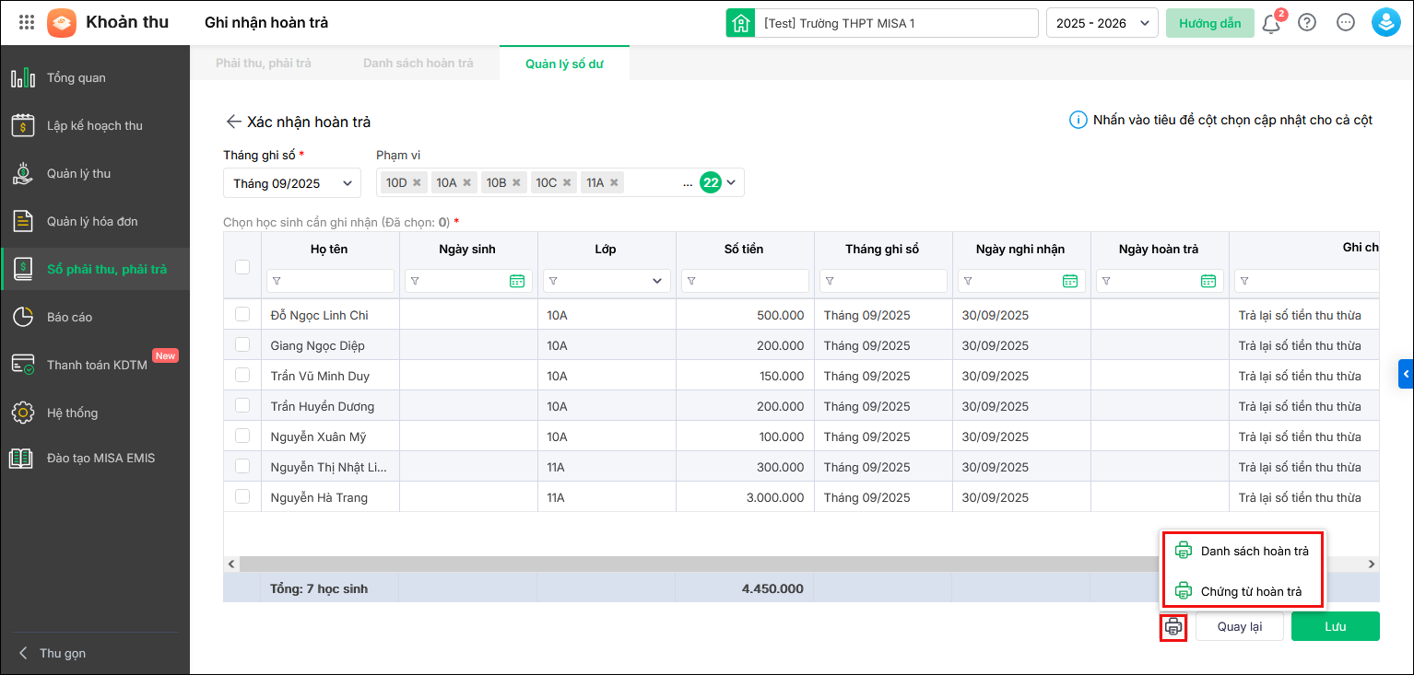Image resolution: width=1414 pixels, height=675 pixels.
Task: Switch to the Danh sách hoàn trả tab
Action: [418, 63]
